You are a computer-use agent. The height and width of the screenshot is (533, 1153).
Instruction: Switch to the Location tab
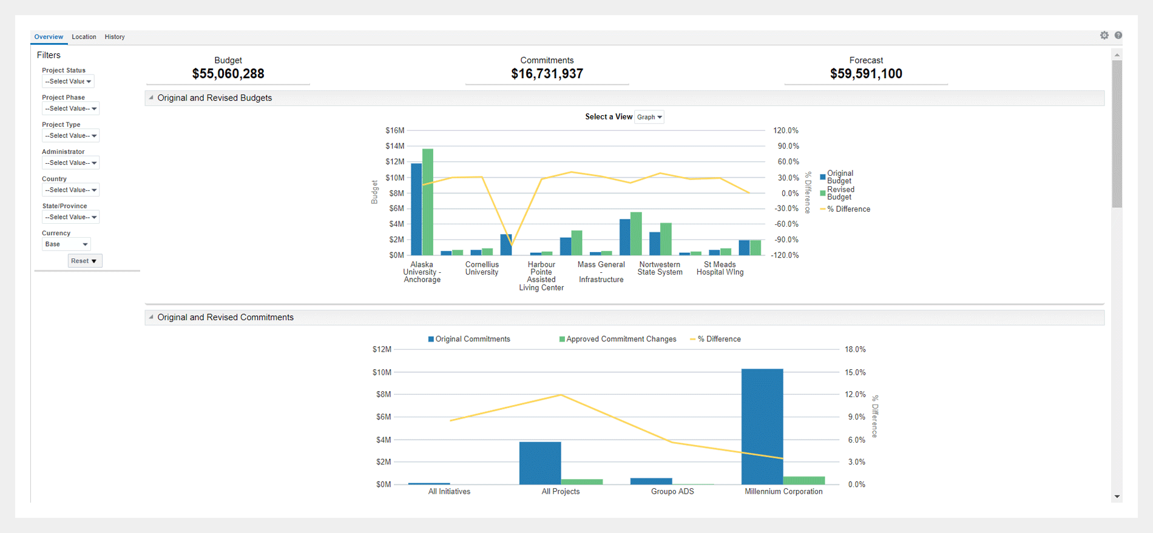point(84,37)
